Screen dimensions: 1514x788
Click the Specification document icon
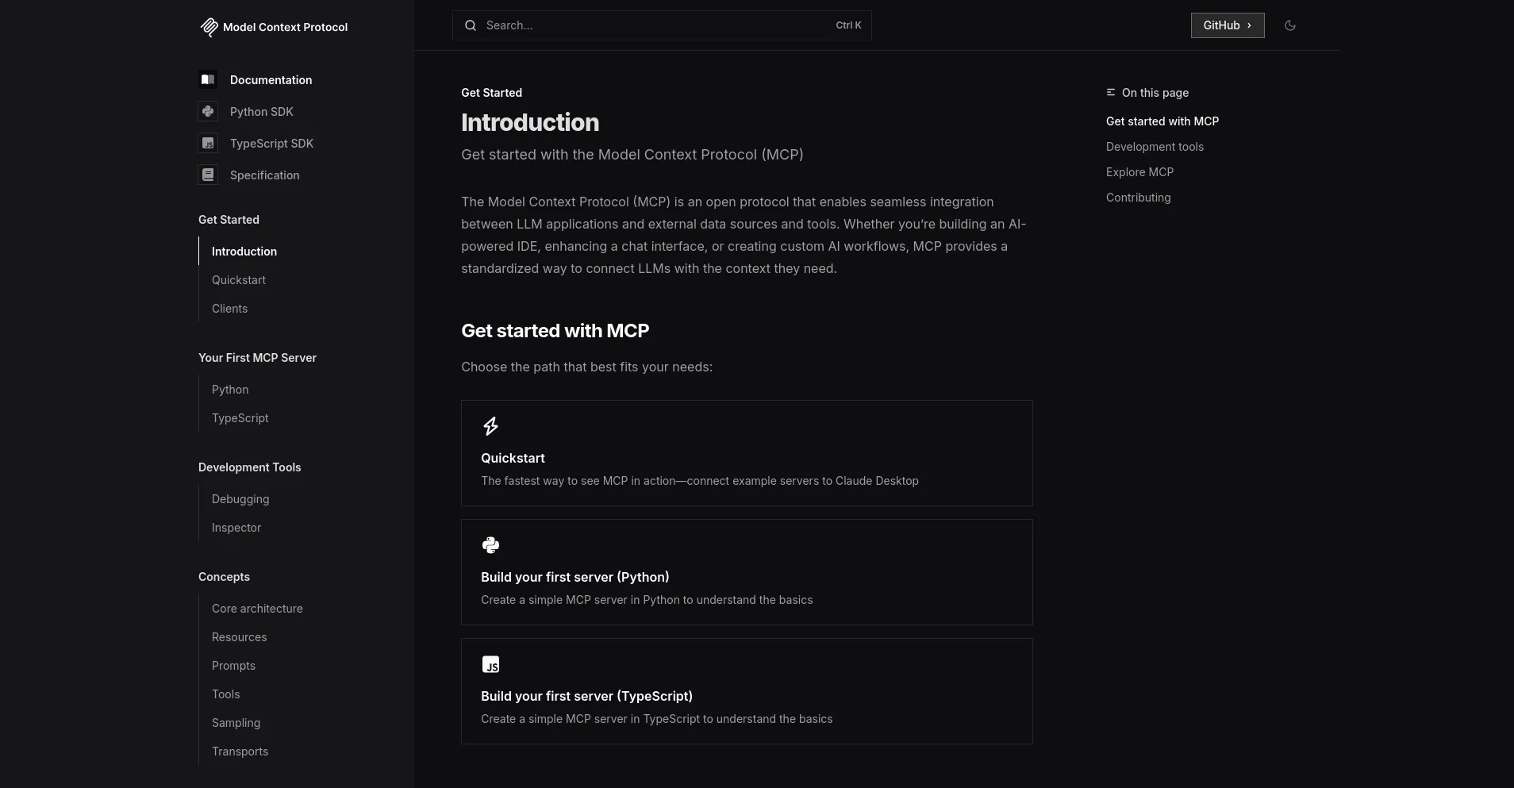(208, 175)
